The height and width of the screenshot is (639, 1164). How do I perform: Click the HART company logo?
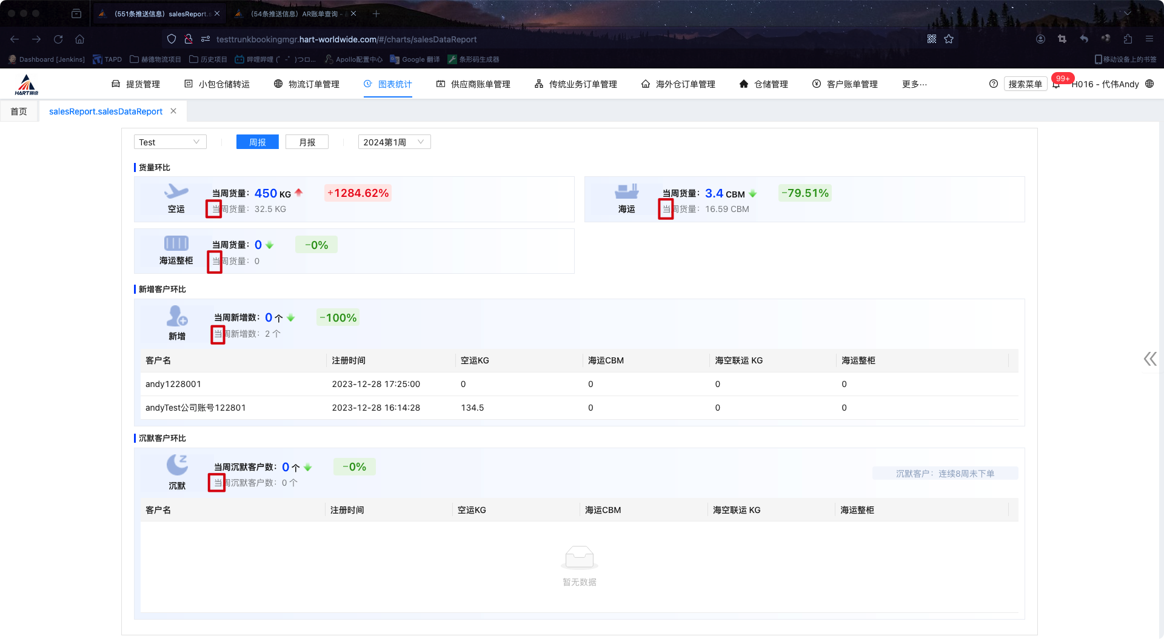tap(27, 85)
